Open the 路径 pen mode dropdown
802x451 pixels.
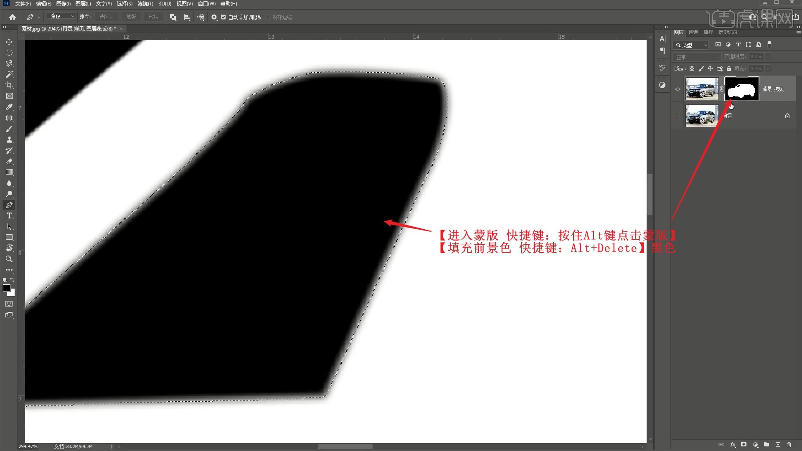pos(62,16)
